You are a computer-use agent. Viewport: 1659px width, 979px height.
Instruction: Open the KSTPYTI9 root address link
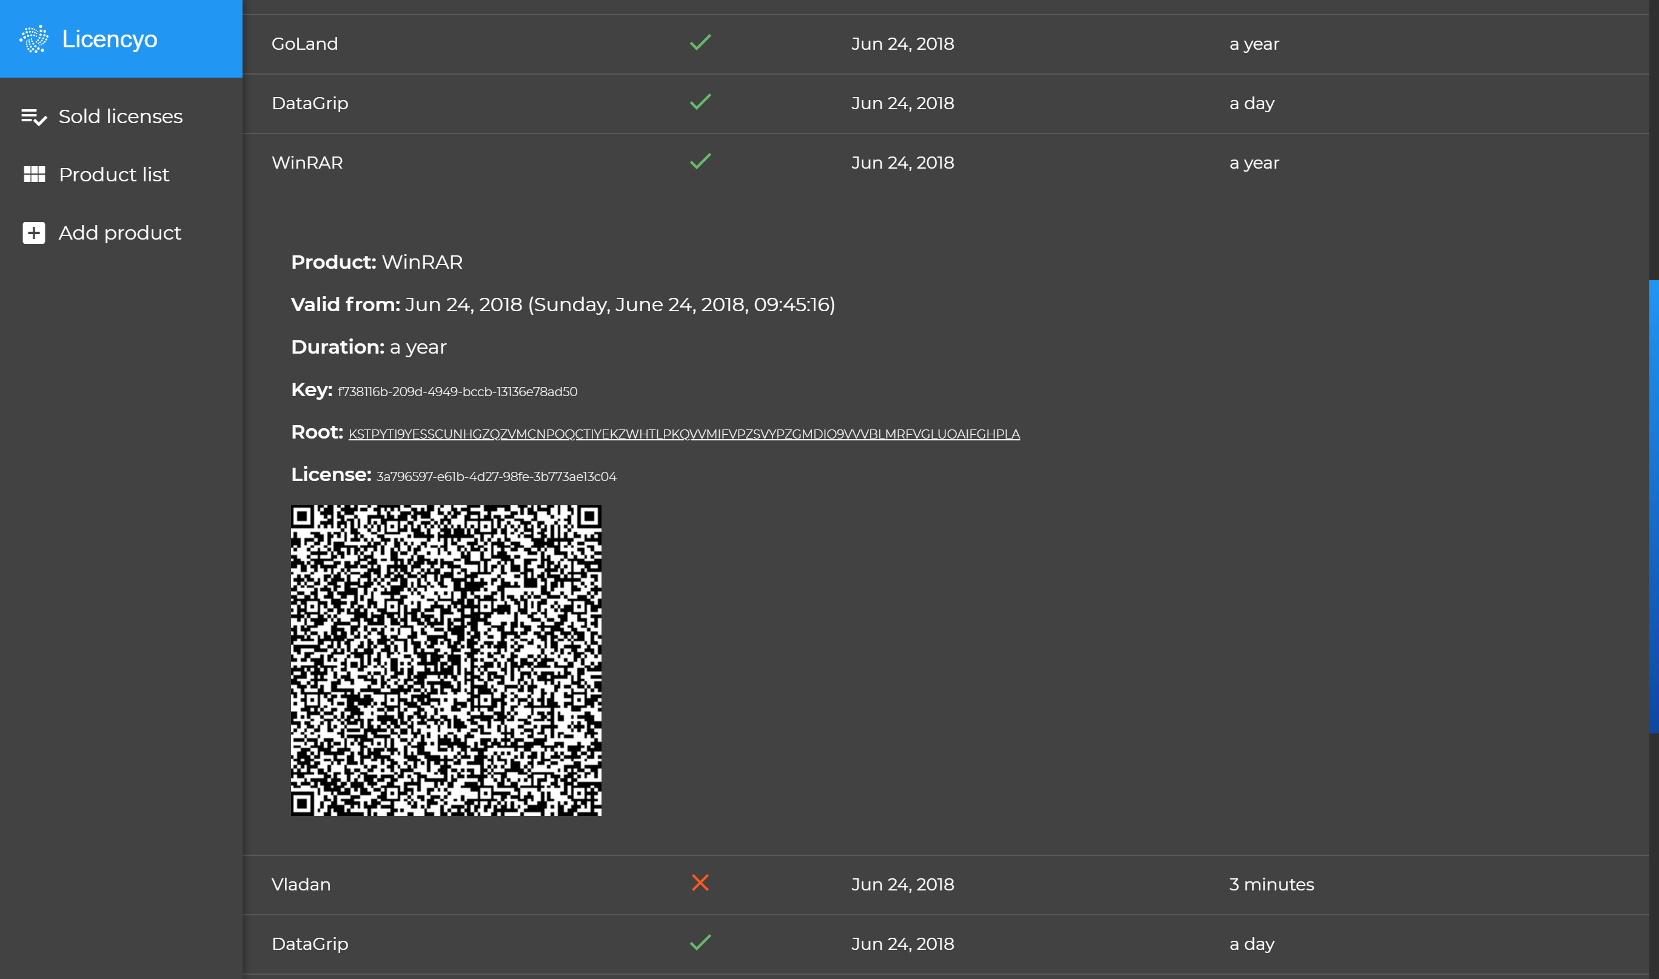tap(684, 434)
